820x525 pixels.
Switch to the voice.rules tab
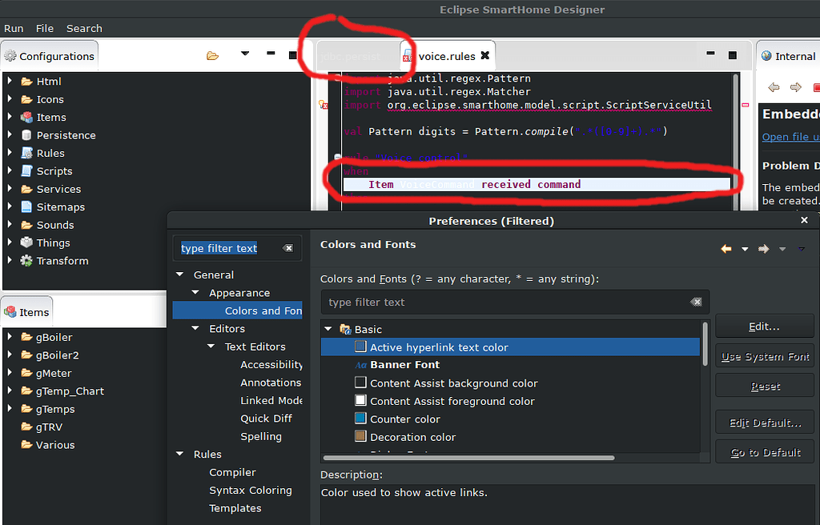pyautogui.click(x=448, y=56)
